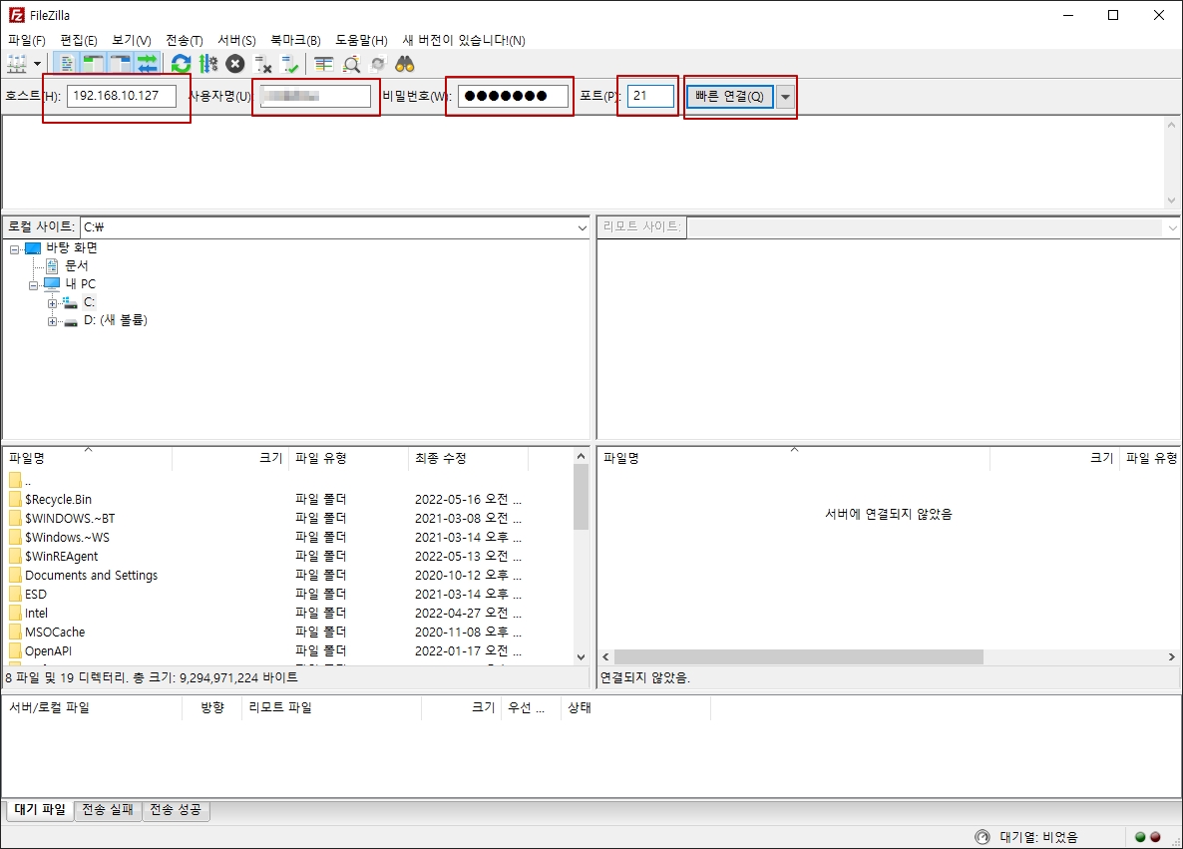1183x849 pixels.
Task: Toggle the remote directory tree view
Action: (x=121, y=64)
